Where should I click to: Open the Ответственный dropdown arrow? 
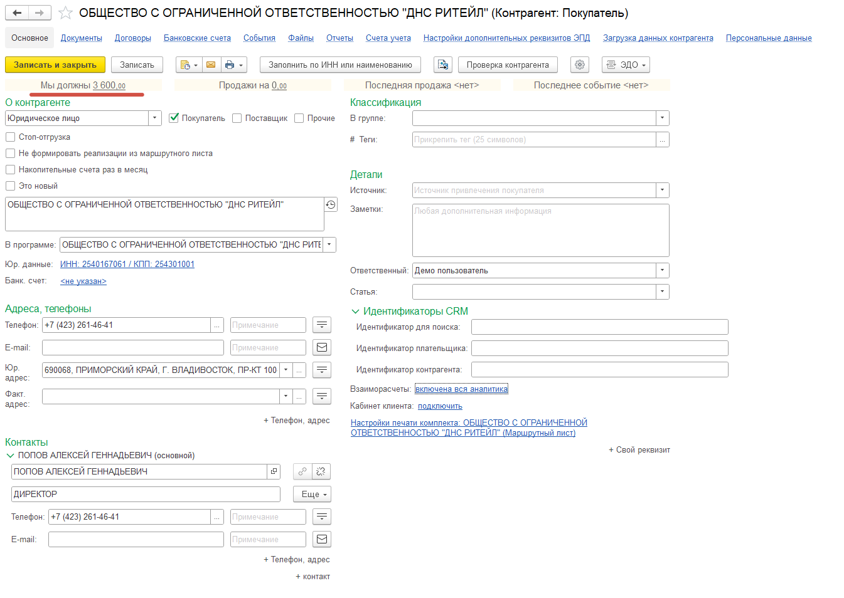(663, 271)
